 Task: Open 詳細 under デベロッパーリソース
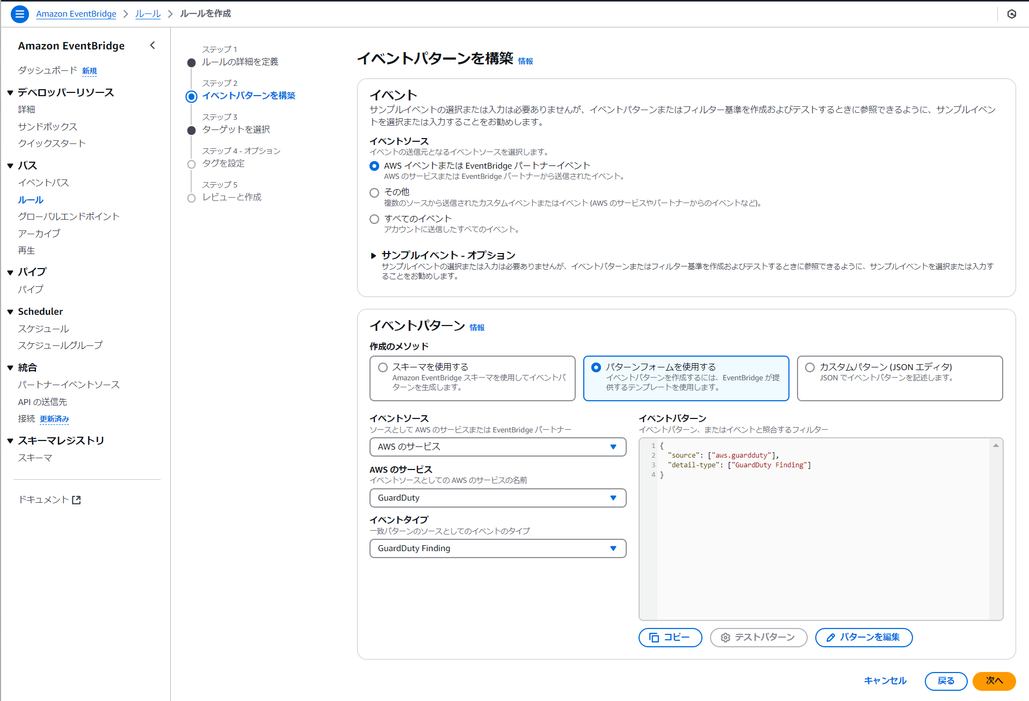coord(26,110)
